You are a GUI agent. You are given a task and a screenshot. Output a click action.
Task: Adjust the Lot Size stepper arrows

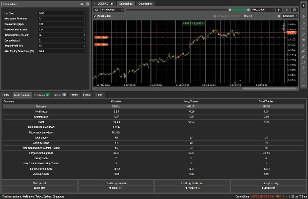(x=85, y=13)
